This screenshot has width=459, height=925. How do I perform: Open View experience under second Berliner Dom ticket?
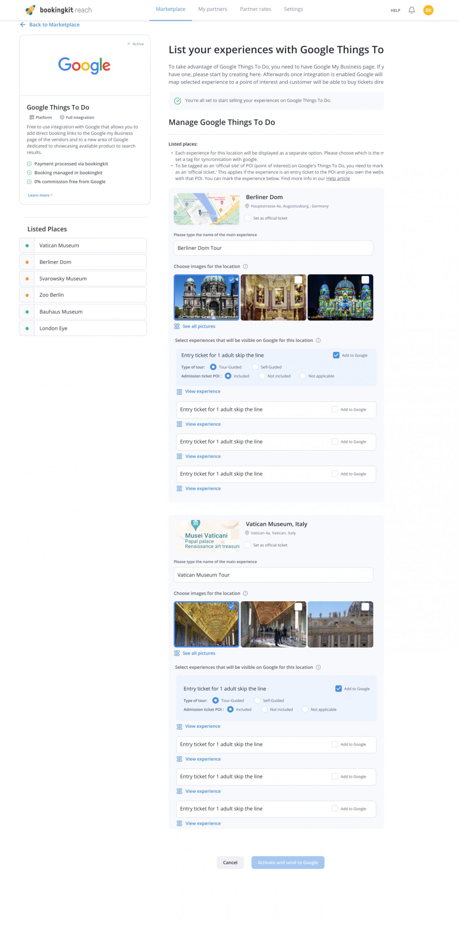click(x=203, y=424)
